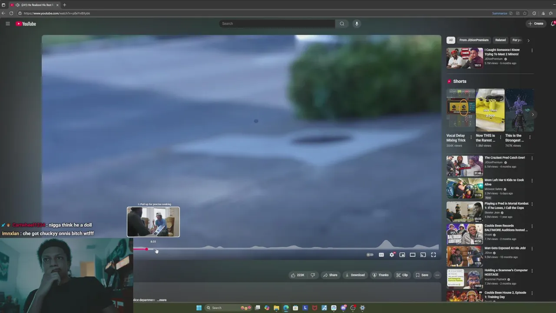
Task: Open video player settings gear
Action: (x=392, y=255)
